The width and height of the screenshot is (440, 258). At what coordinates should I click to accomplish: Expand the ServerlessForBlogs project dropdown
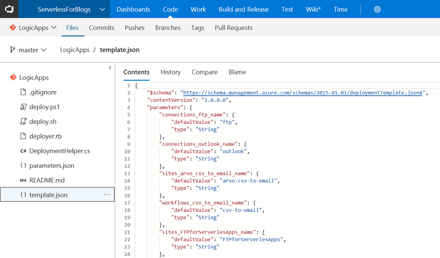pos(102,9)
